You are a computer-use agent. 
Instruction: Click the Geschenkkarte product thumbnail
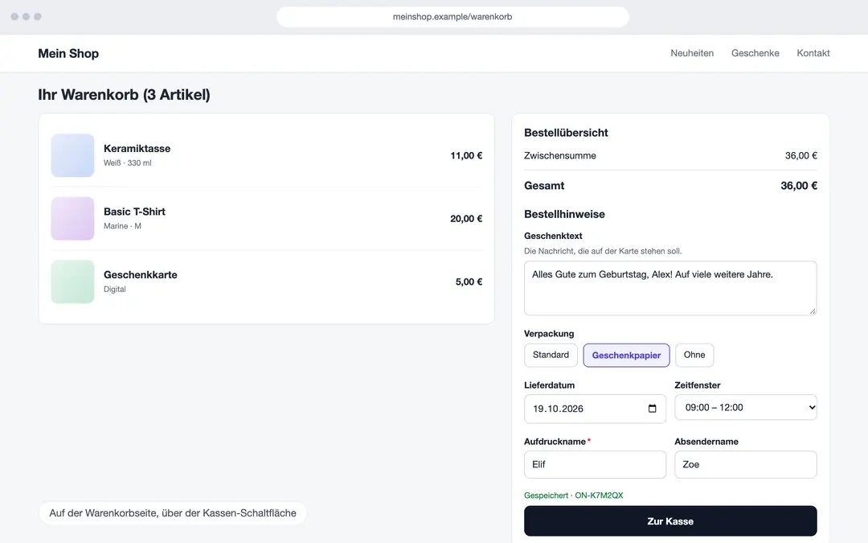coord(72,282)
